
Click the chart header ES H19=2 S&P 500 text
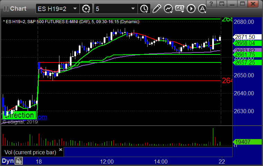tap(71, 22)
